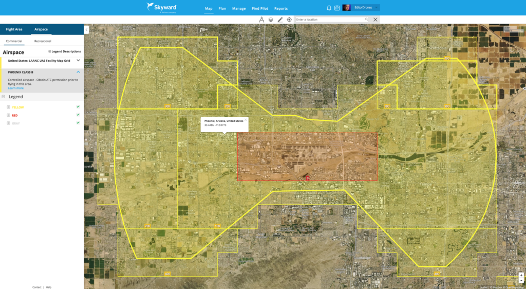
Task: Open the Plan menu
Action: pos(222,9)
